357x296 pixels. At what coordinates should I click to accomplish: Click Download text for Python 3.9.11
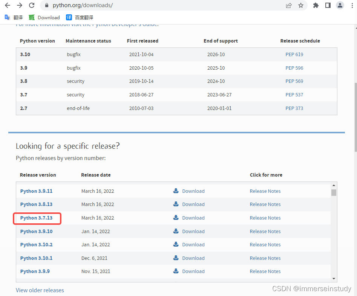tap(193, 191)
